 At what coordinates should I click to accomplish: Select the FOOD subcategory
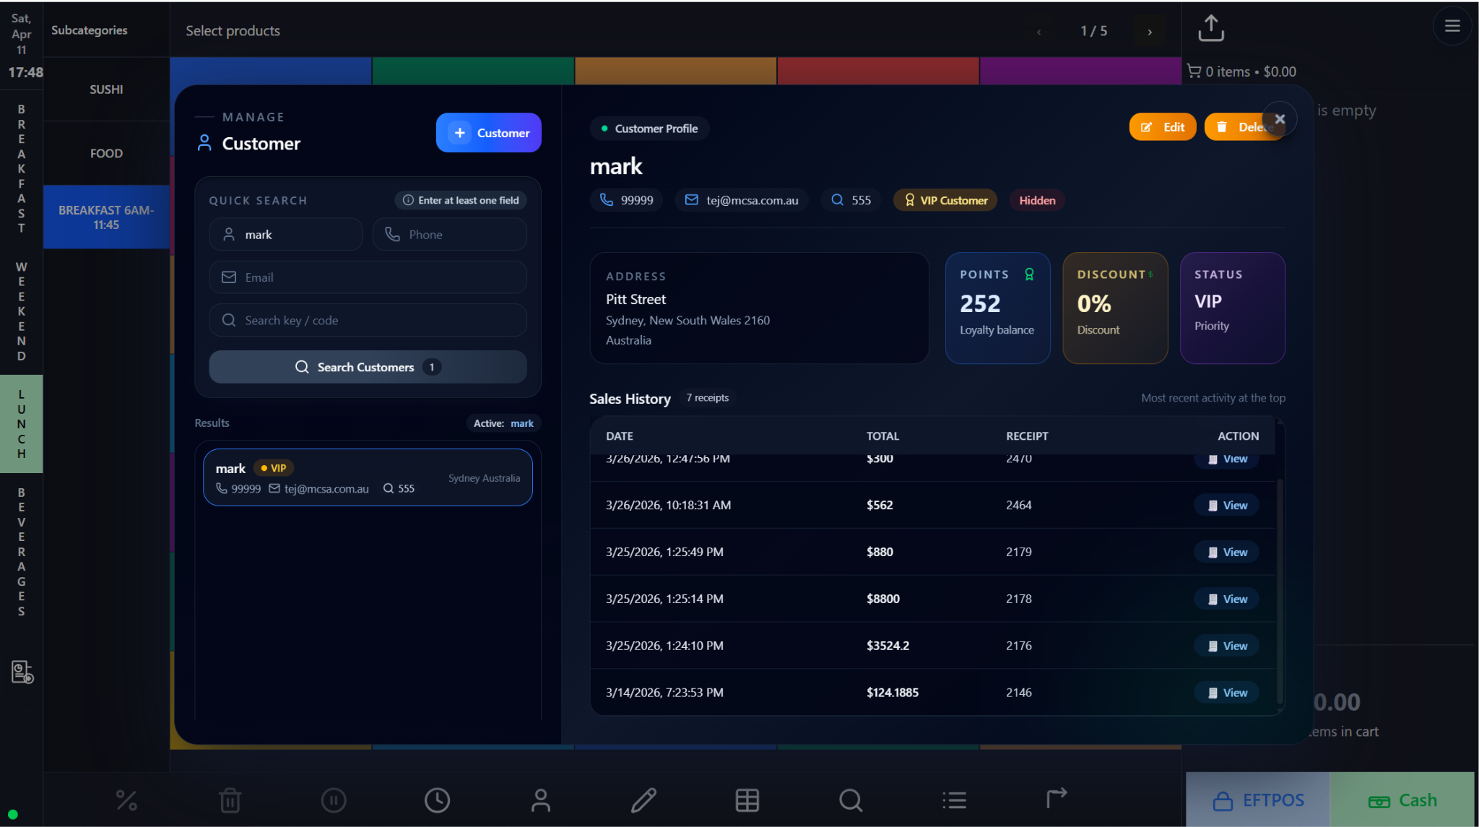point(106,153)
